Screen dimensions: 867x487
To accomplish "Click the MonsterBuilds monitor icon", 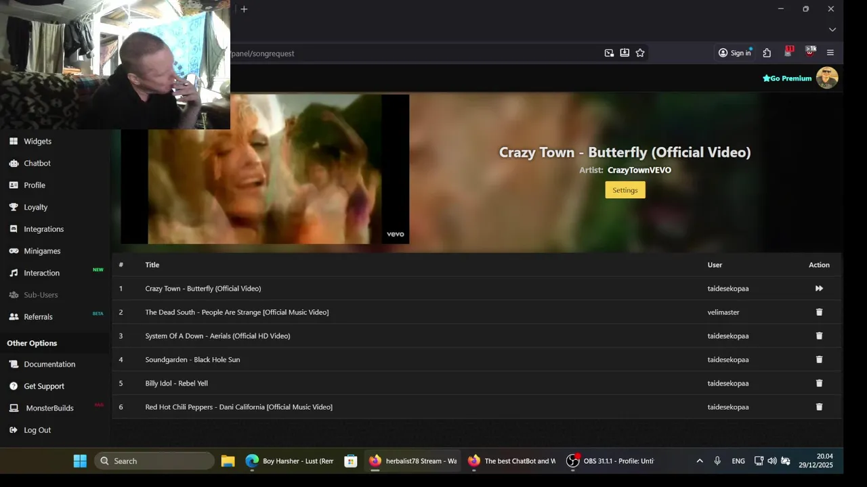I will [x=14, y=408].
